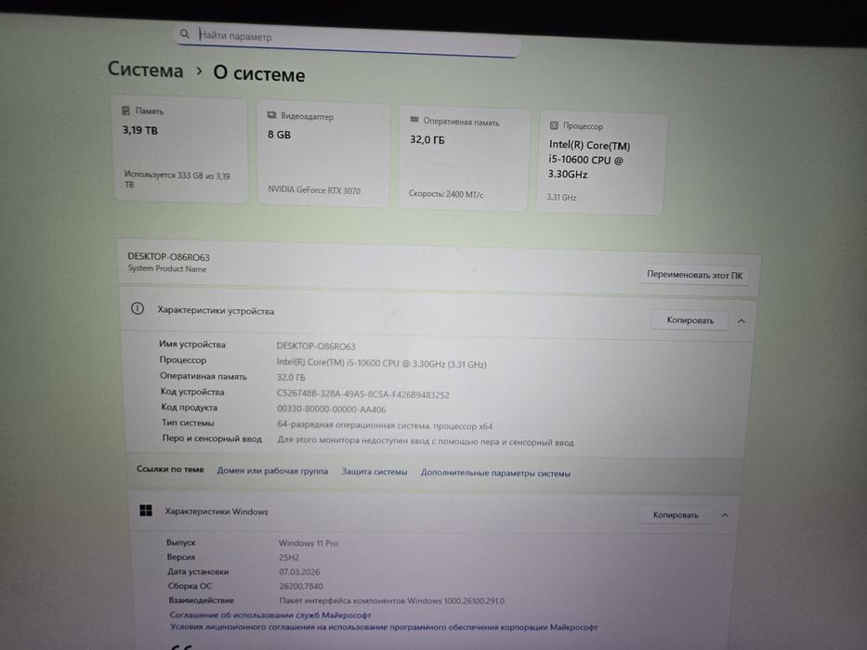Select the Взаимодействие package value
Screen dimensions: 867x650
click(x=391, y=601)
